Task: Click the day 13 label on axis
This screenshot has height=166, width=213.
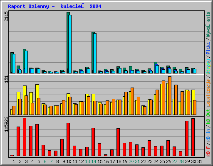Action: tap(87, 161)
